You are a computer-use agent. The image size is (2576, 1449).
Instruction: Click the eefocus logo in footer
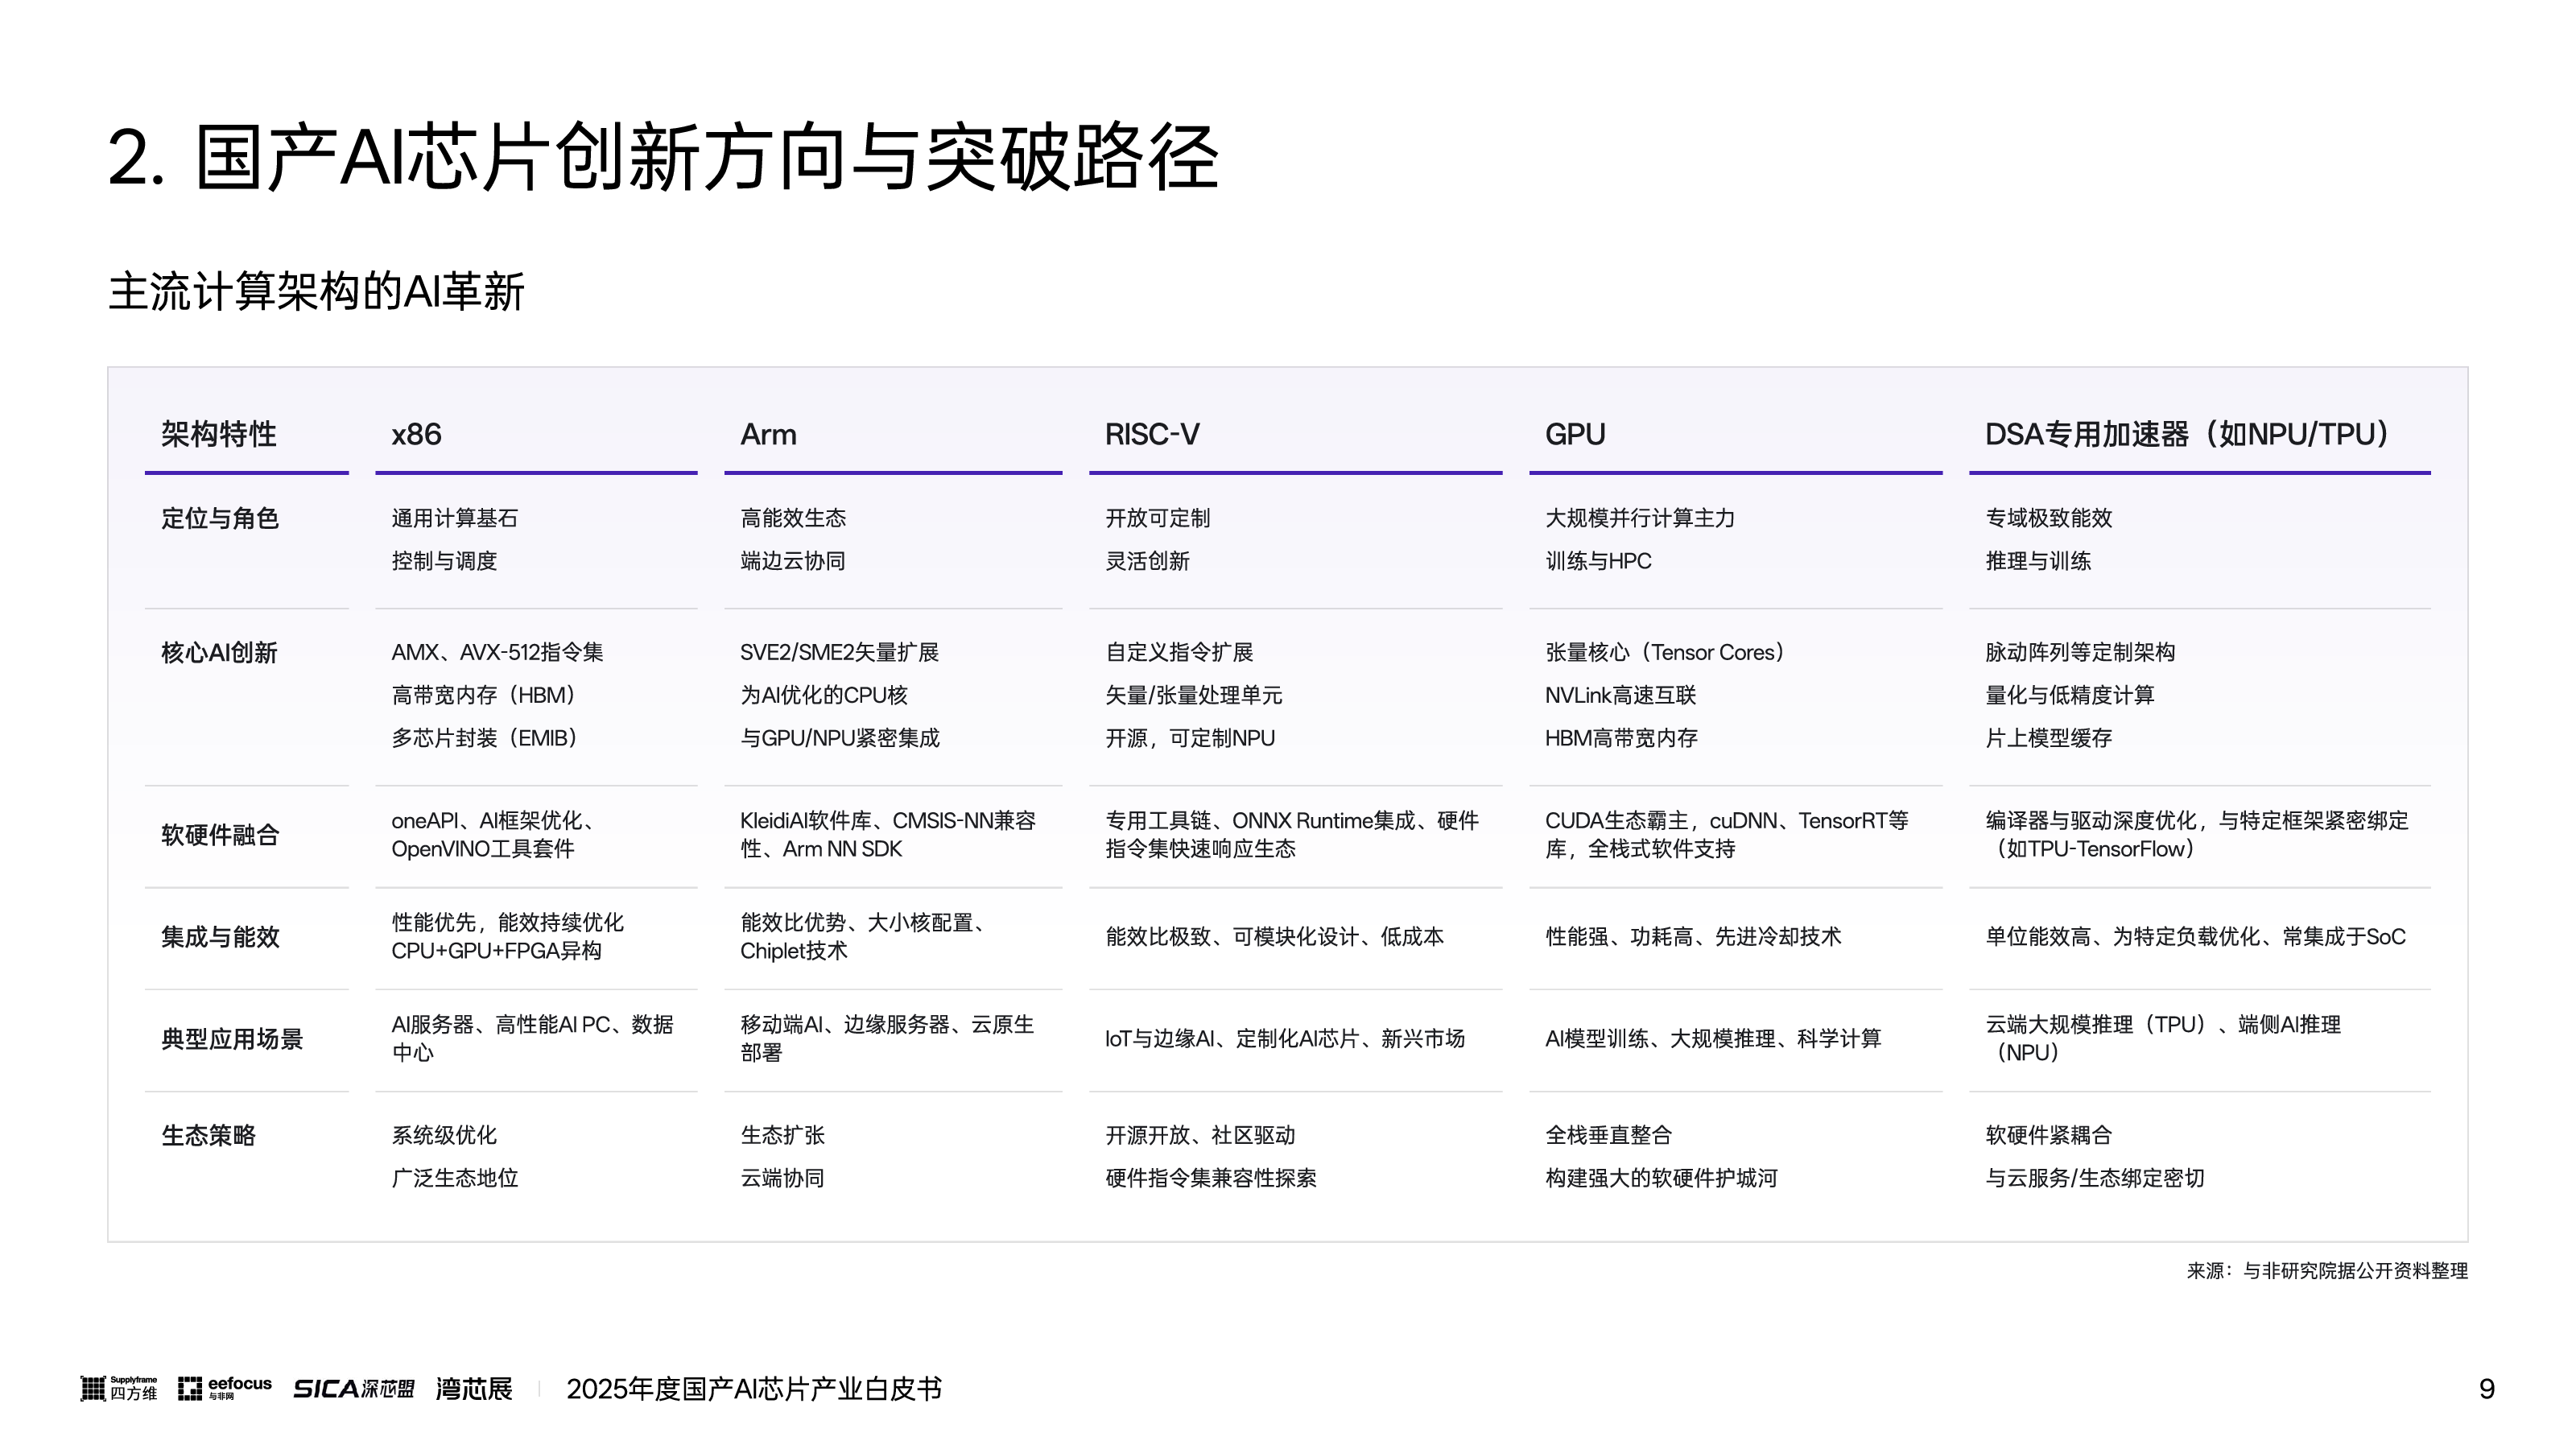pos(225,1388)
